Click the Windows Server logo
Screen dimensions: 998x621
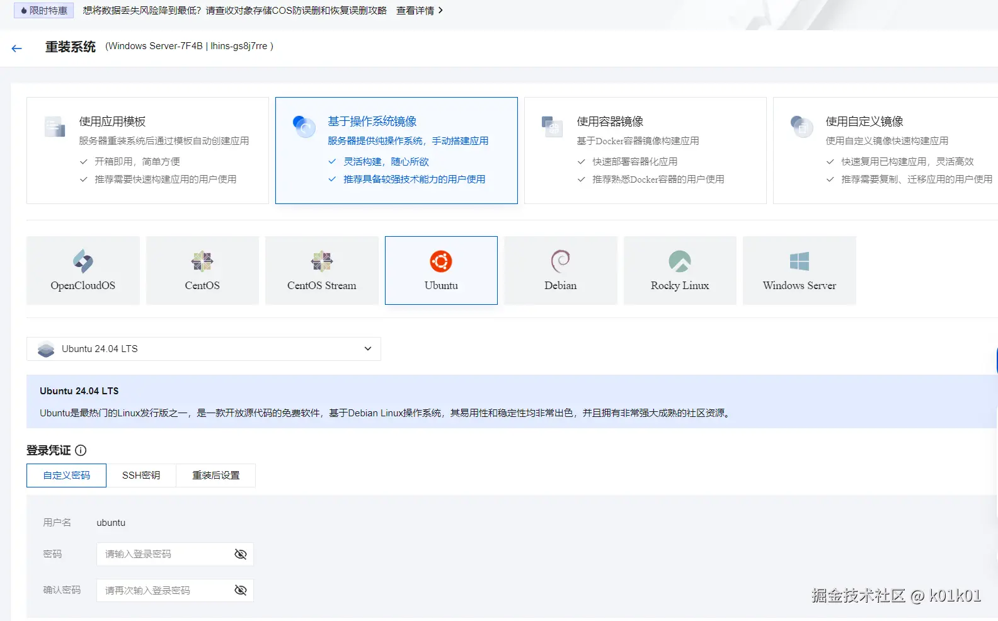(x=800, y=261)
